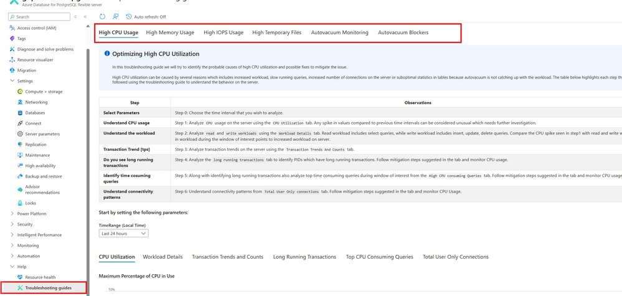Open the Long Running Transactions sub-tab
Screen dimensions: 622x296
pyautogui.click(x=304, y=257)
